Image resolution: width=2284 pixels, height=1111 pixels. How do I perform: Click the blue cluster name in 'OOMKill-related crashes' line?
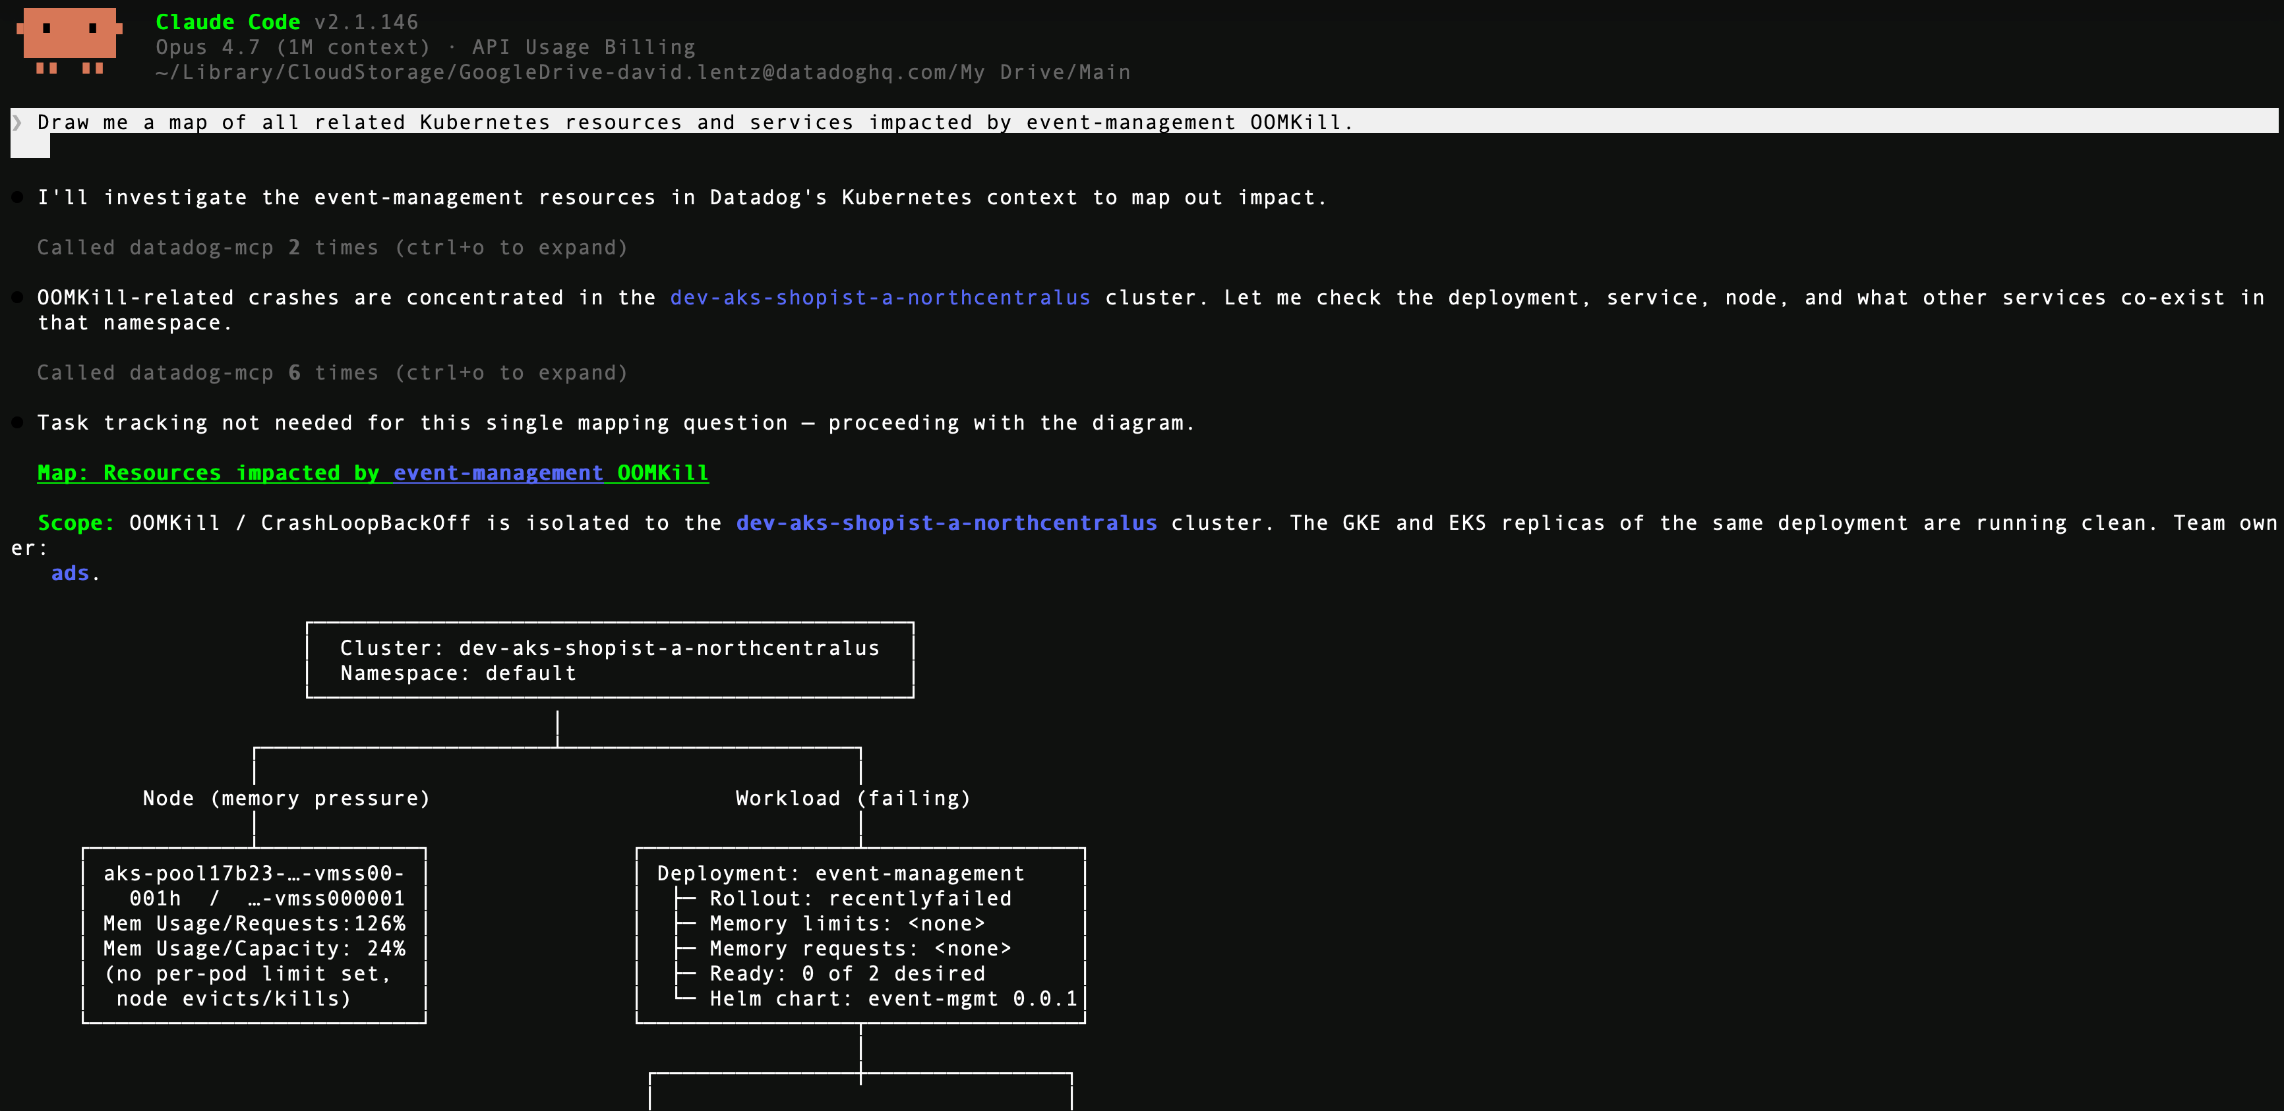coord(880,298)
